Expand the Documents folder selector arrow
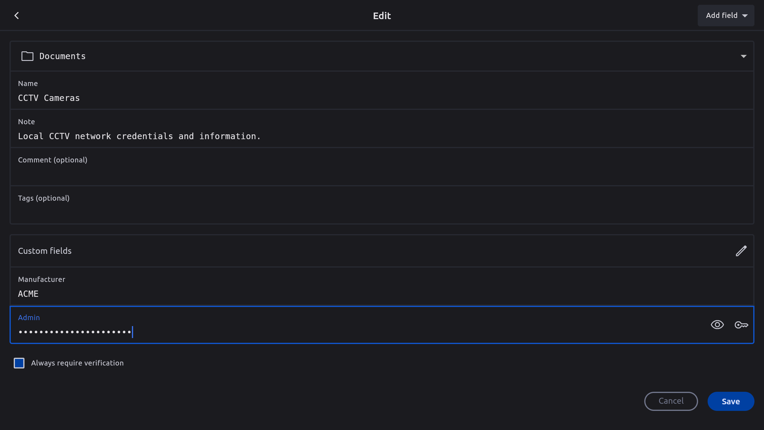Image resolution: width=764 pixels, height=430 pixels. coord(743,56)
